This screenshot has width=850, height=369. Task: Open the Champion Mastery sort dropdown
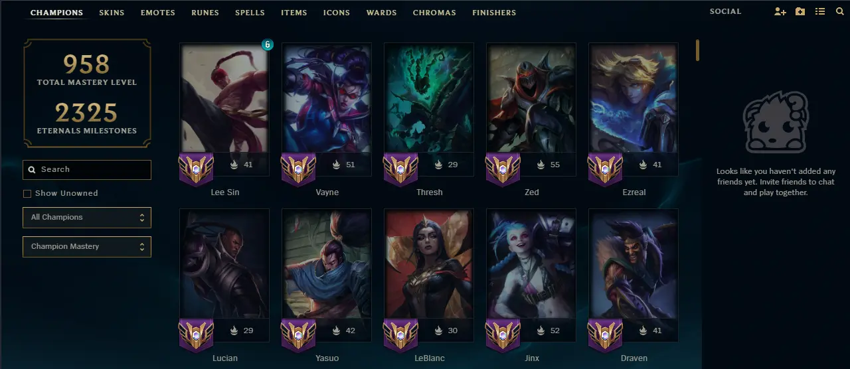tap(87, 246)
